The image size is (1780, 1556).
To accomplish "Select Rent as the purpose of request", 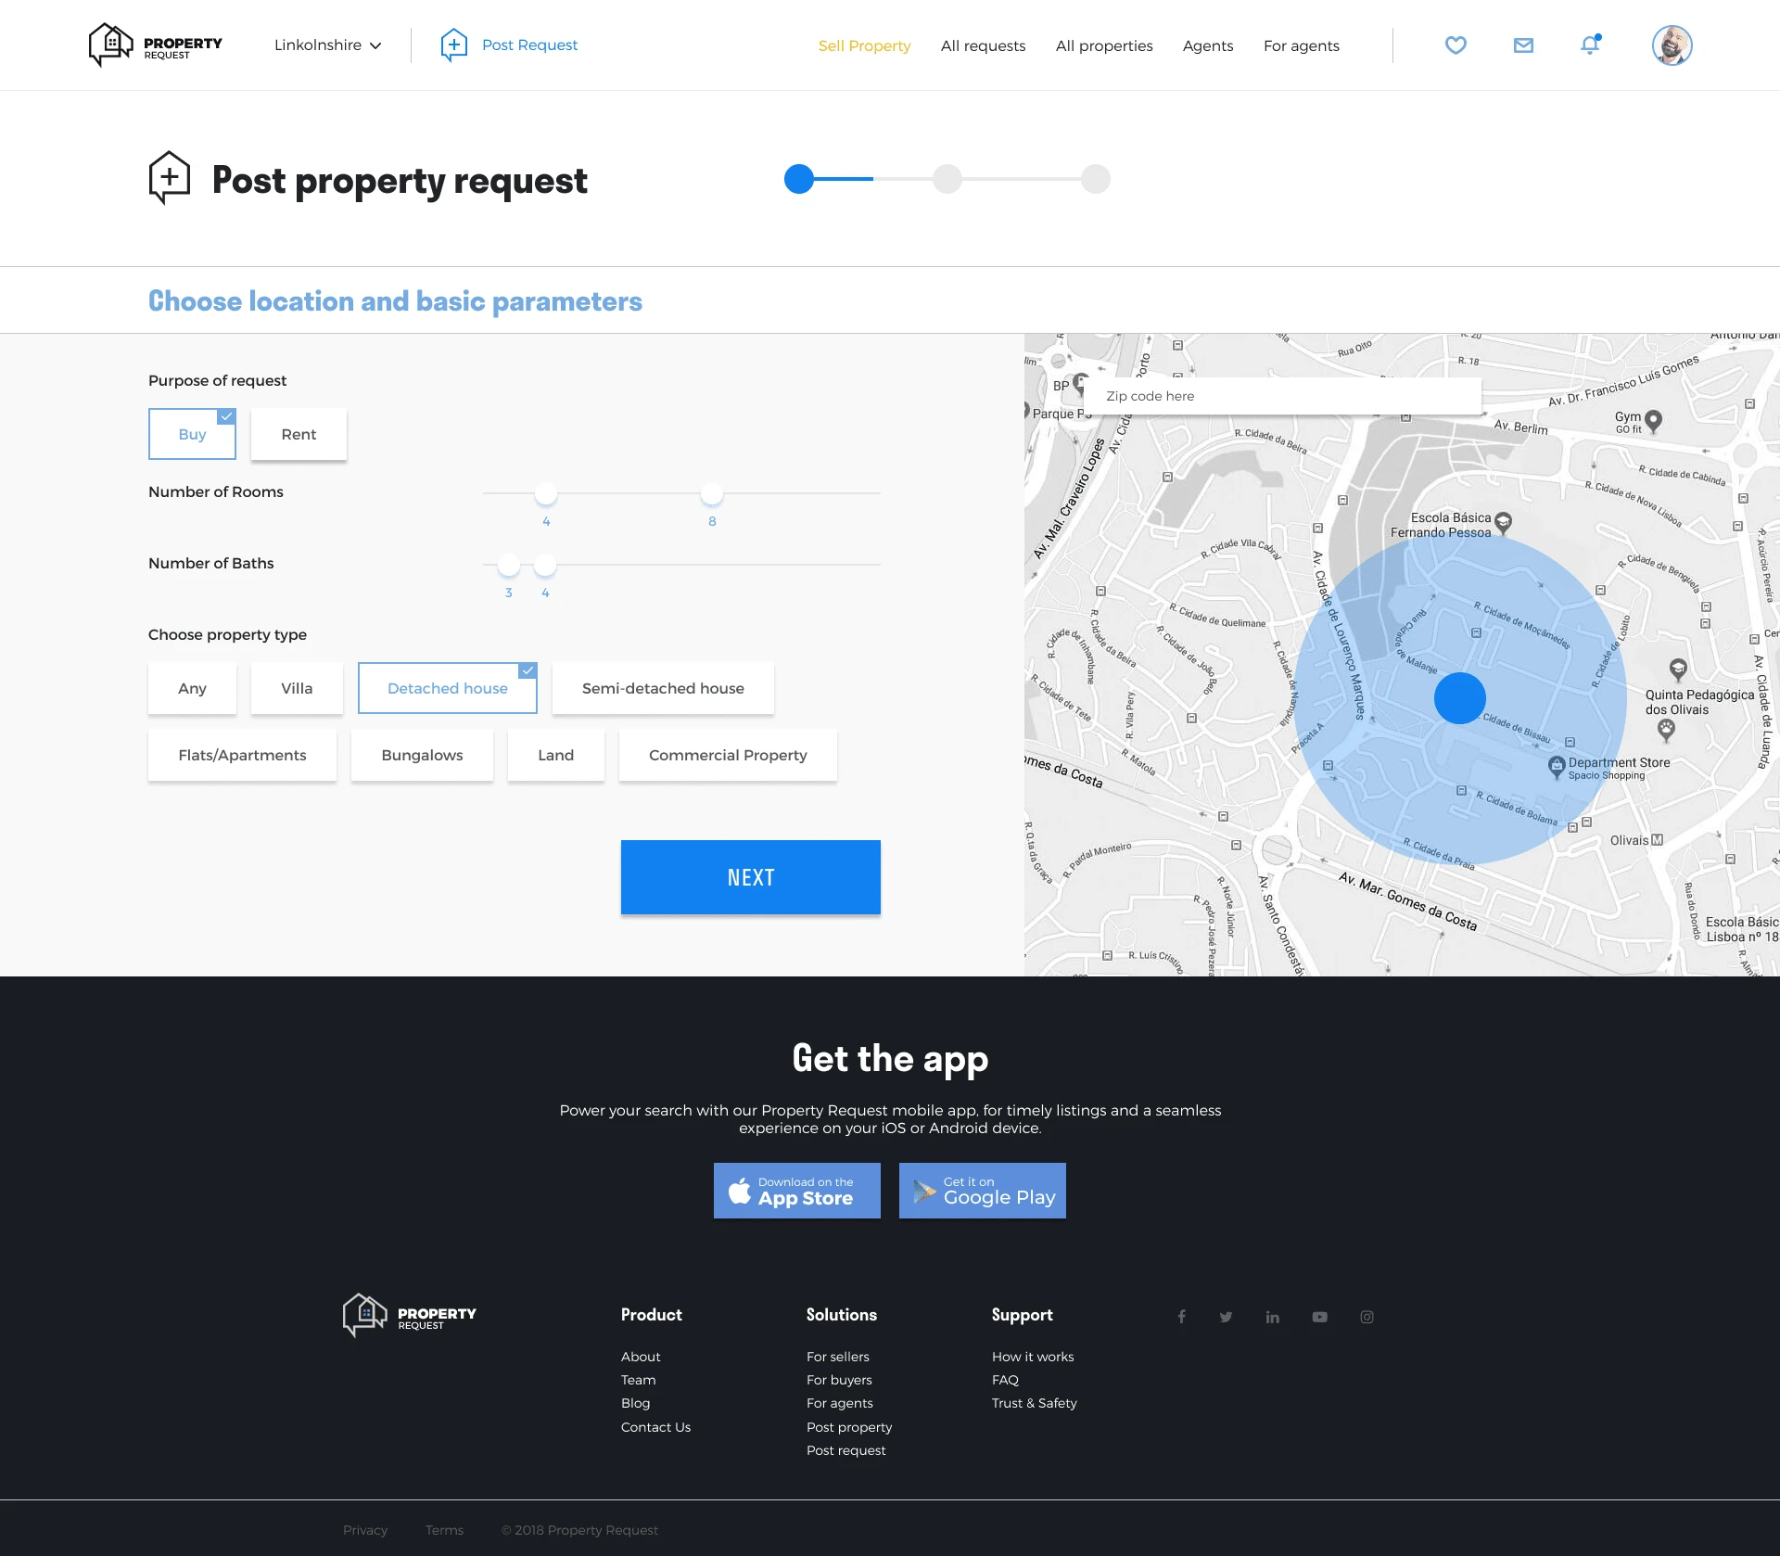I will click(298, 434).
